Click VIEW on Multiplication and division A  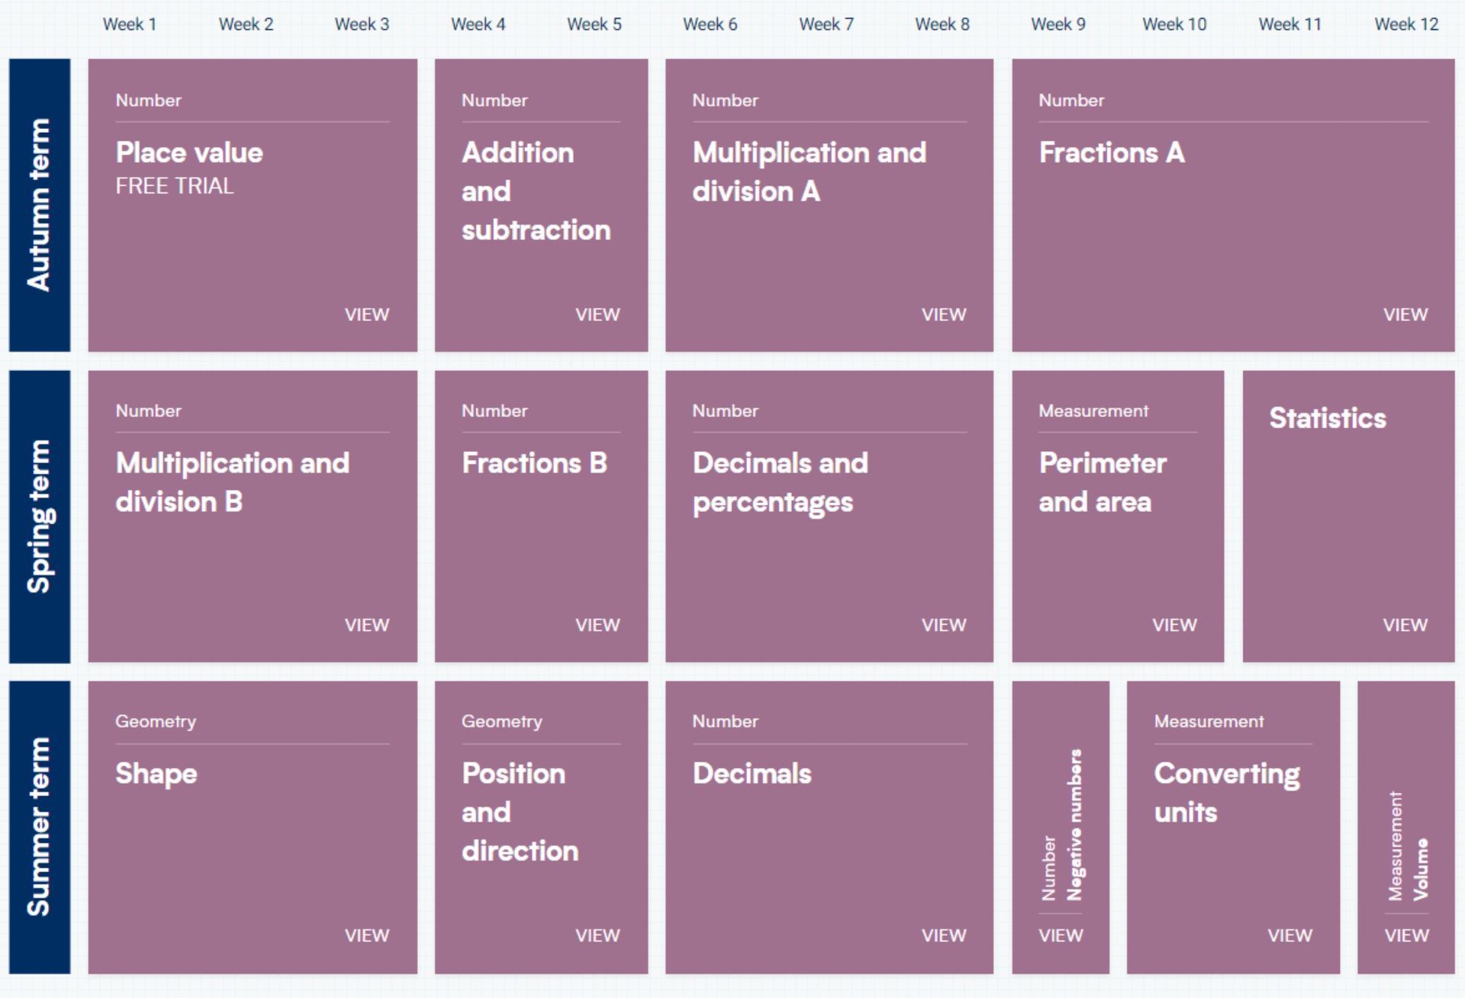(x=944, y=314)
